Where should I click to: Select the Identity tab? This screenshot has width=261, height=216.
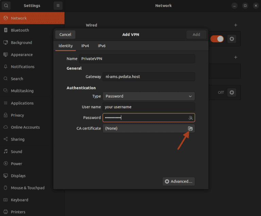point(66,46)
